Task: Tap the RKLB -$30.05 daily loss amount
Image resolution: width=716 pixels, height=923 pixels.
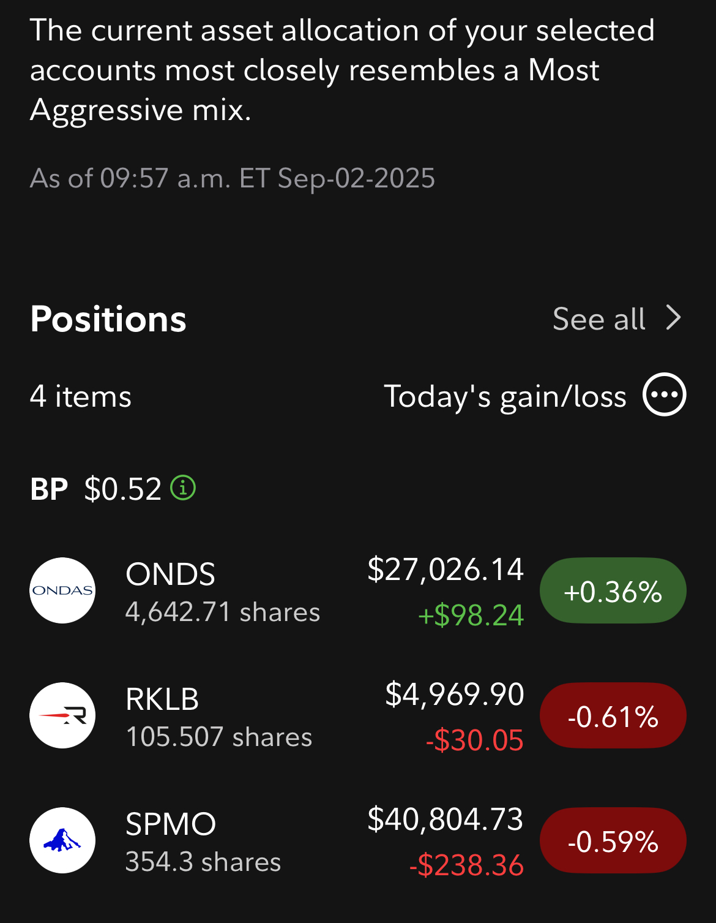Action: (x=475, y=740)
